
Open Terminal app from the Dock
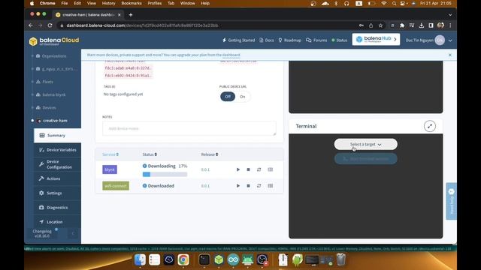pos(204,260)
